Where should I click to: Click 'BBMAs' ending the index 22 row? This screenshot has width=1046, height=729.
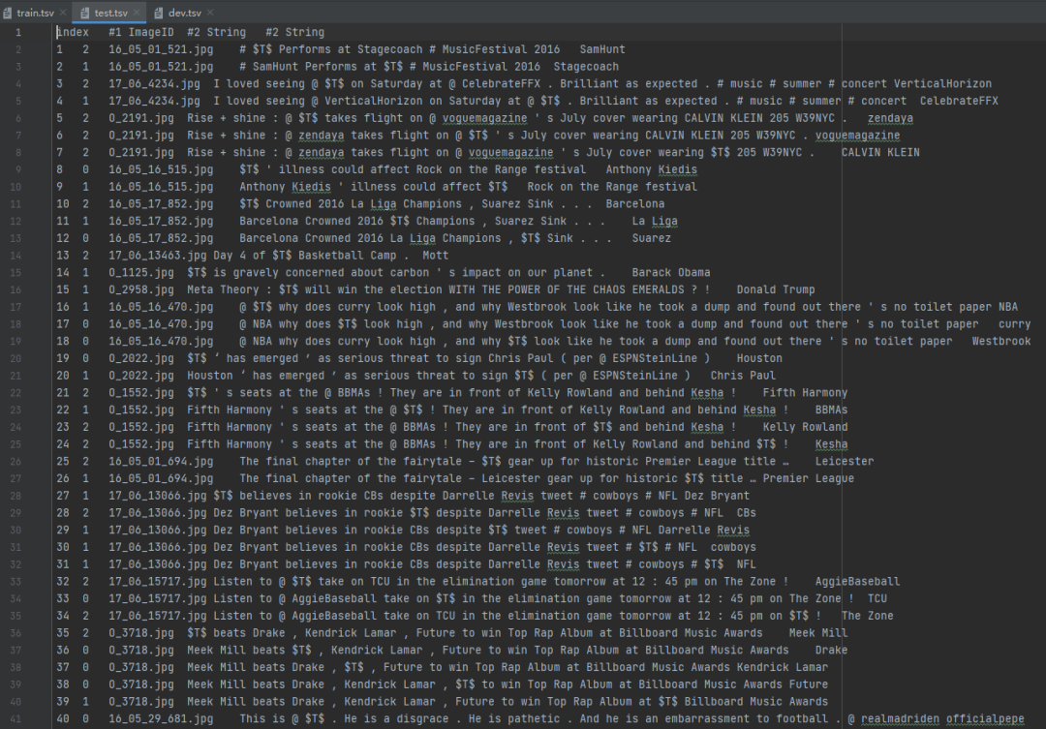pyautogui.click(x=831, y=410)
